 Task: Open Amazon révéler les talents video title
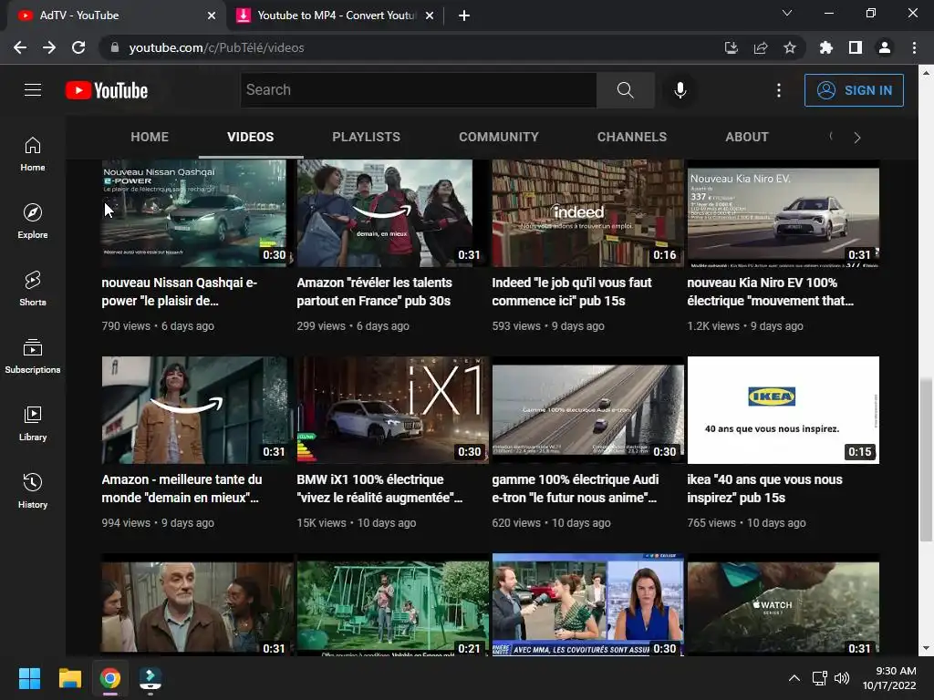[x=374, y=292]
